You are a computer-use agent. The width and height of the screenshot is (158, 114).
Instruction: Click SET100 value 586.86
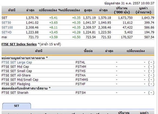click(149, 27)
